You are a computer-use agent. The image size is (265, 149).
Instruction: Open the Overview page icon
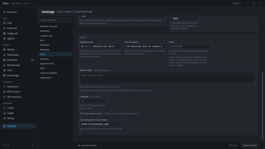point(4,12)
